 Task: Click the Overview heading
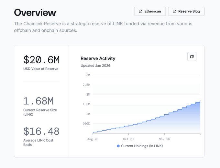[x=35, y=13]
